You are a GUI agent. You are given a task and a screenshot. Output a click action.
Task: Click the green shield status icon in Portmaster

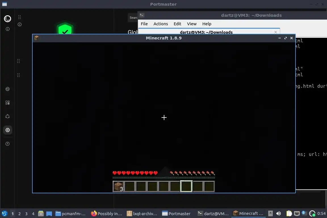65,29
